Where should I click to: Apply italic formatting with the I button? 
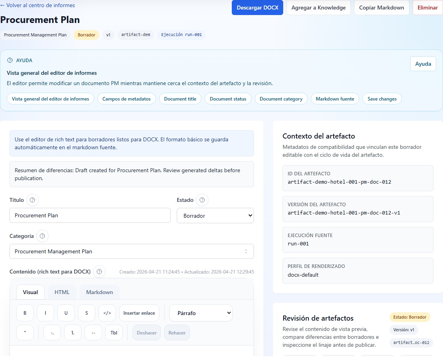pos(45,313)
